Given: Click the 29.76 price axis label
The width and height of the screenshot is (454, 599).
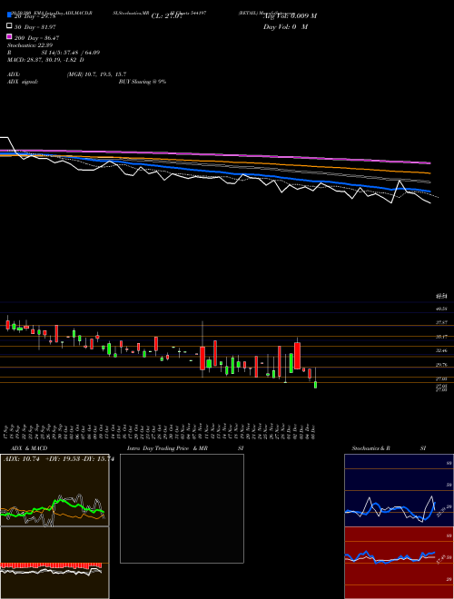Looking at the screenshot, I should pyautogui.click(x=441, y=365).
